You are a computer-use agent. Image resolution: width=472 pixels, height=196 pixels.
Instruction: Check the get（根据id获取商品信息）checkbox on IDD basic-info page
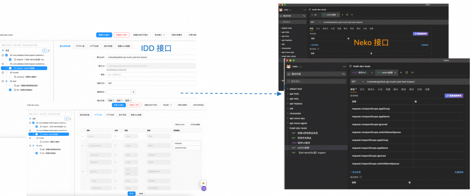coord(10,86)
